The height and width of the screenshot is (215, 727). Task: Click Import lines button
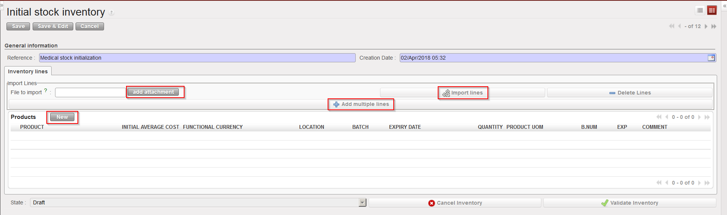pyautogui.click(x=463, y=93)
